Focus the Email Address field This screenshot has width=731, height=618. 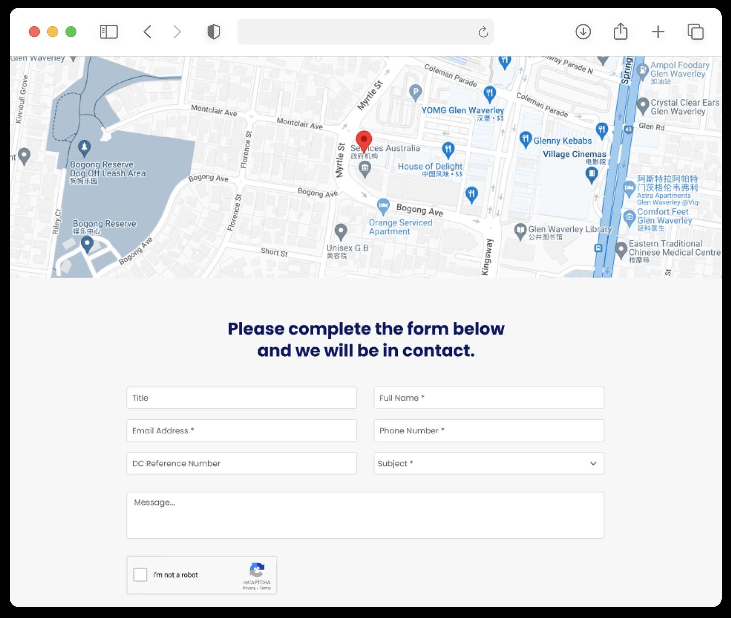tap(242, 431)
